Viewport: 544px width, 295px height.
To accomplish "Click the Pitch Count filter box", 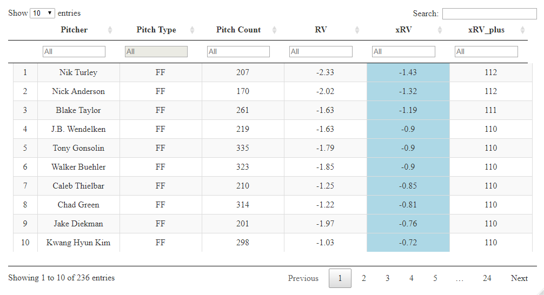I will click(238, 51).
